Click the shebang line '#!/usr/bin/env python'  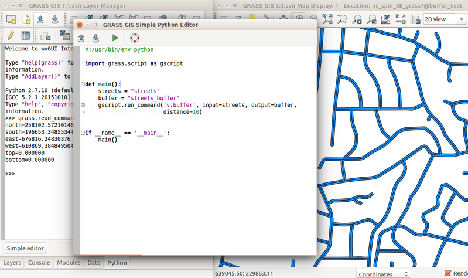pos(119,50)
